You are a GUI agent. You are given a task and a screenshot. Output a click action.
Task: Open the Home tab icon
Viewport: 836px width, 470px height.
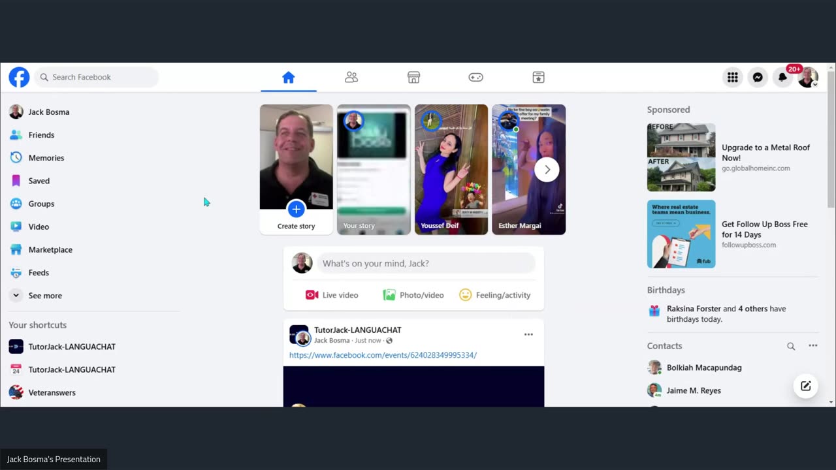click(x=289, y=77)
